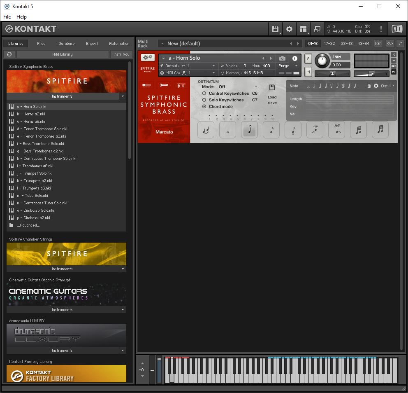
Task: Open the Ost.1 pattern dropdown
Action: pyautogui.click(x=388, y=86)
